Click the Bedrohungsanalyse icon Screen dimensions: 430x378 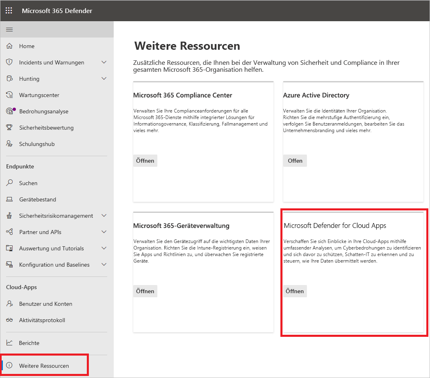tap(10, 111)
